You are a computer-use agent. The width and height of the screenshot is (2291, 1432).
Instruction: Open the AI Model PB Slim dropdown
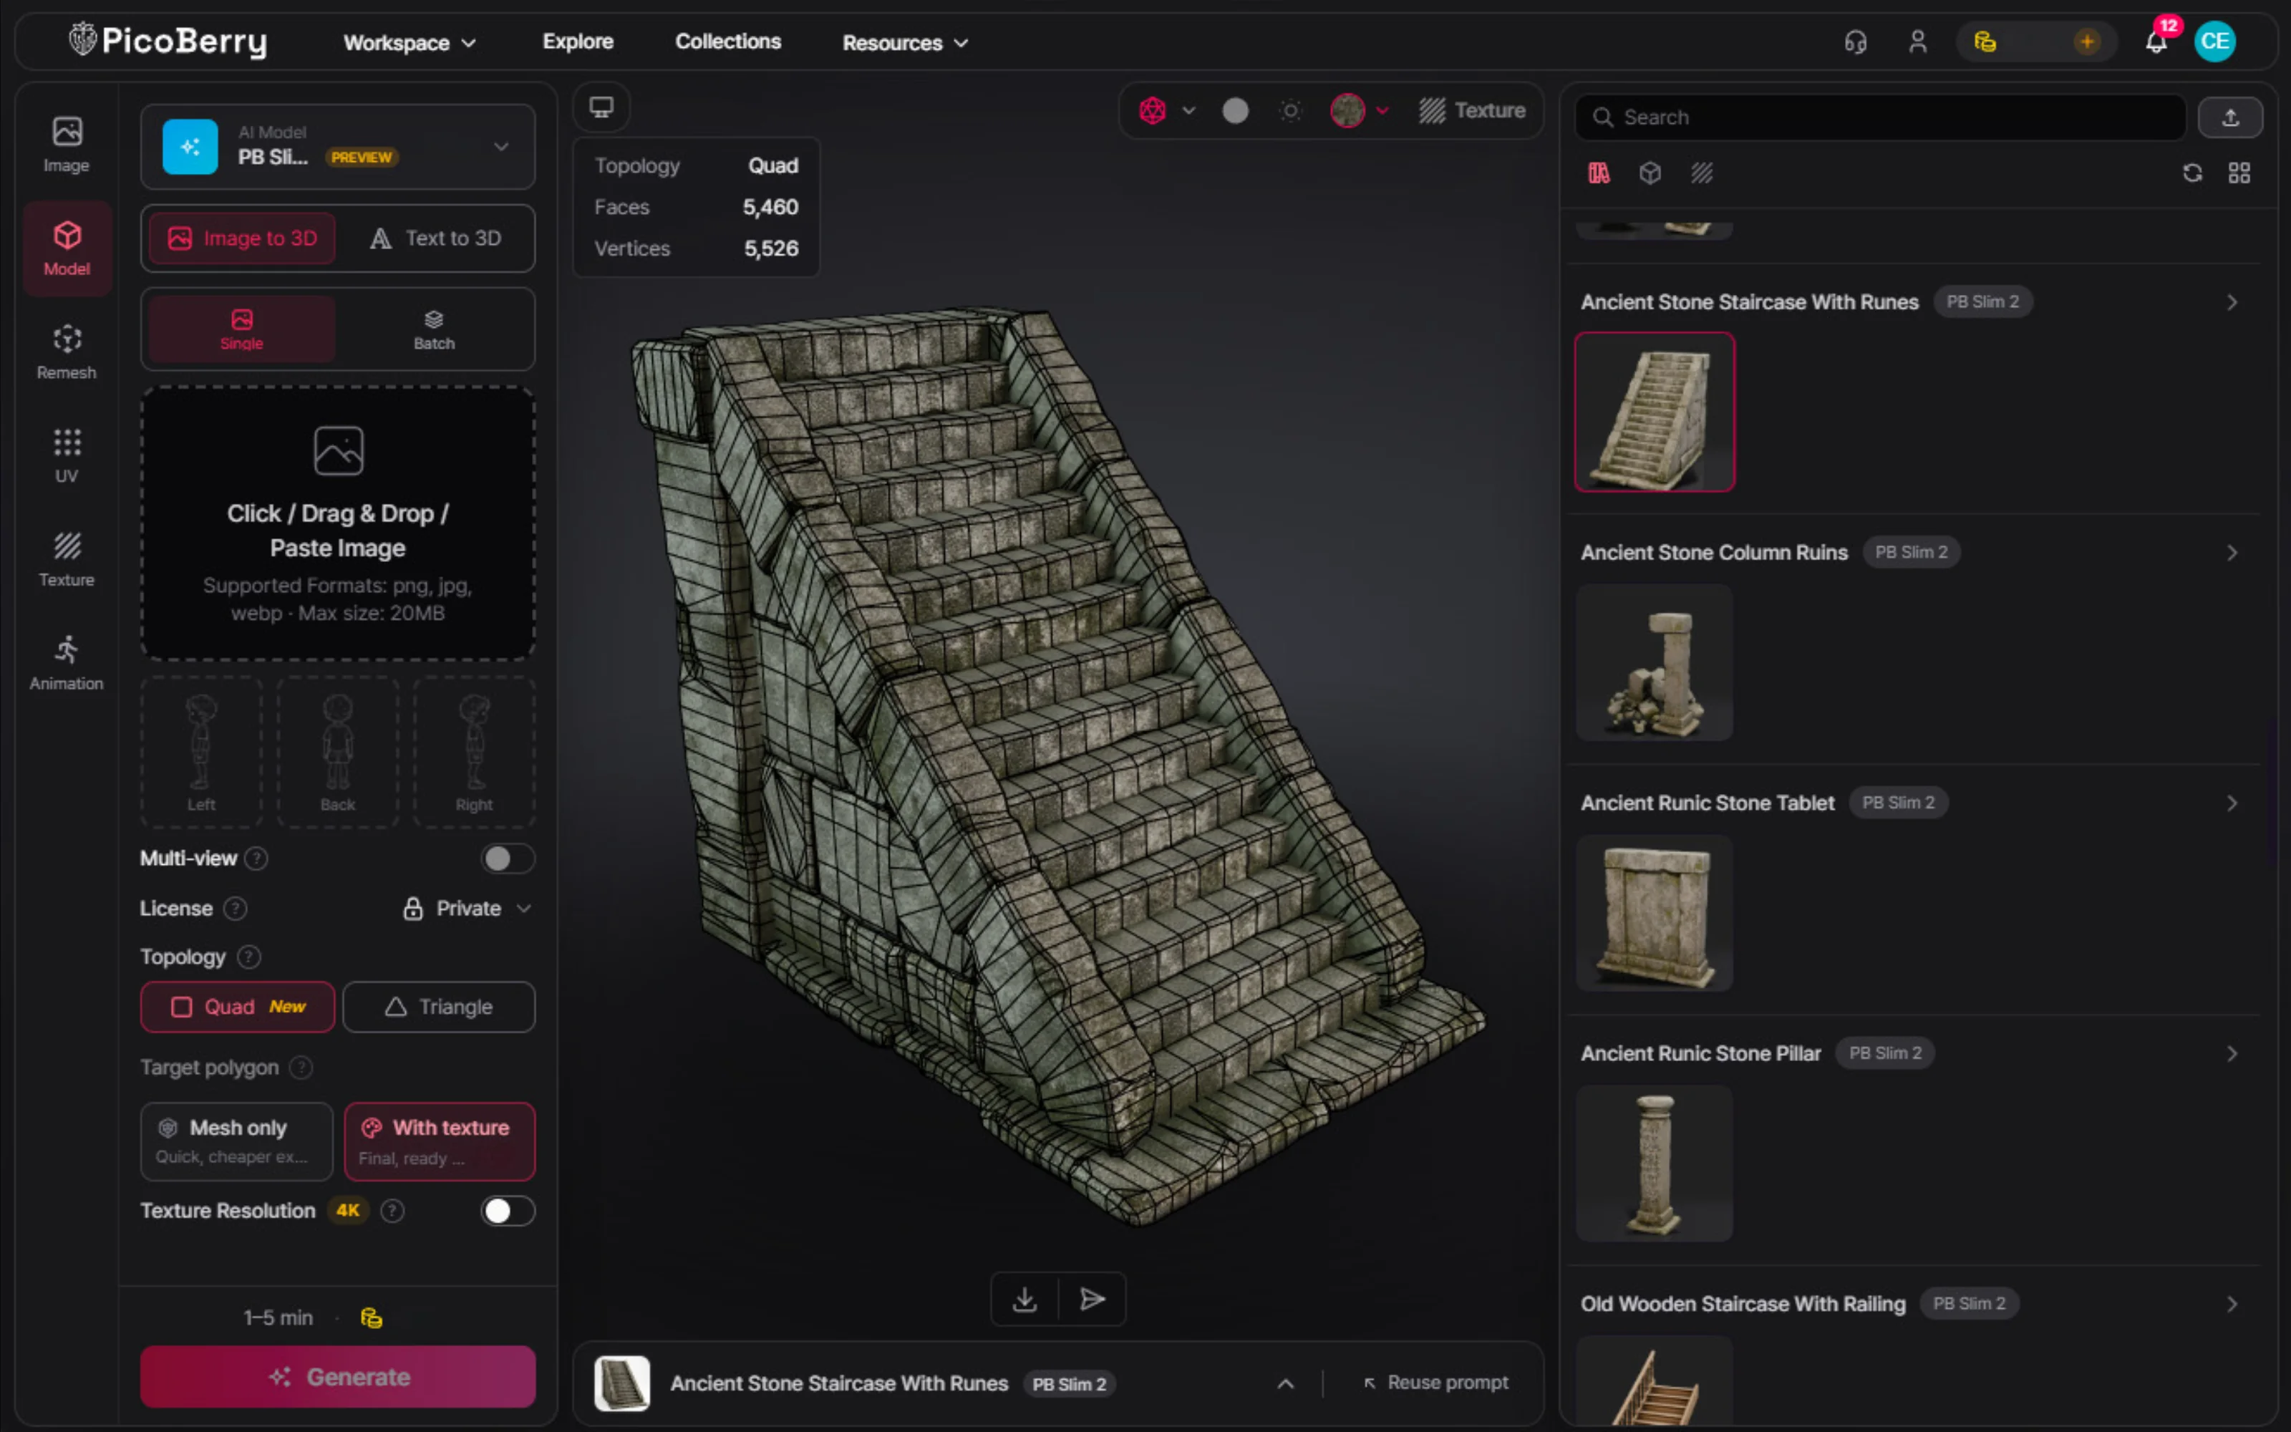(x=338, y=147)
